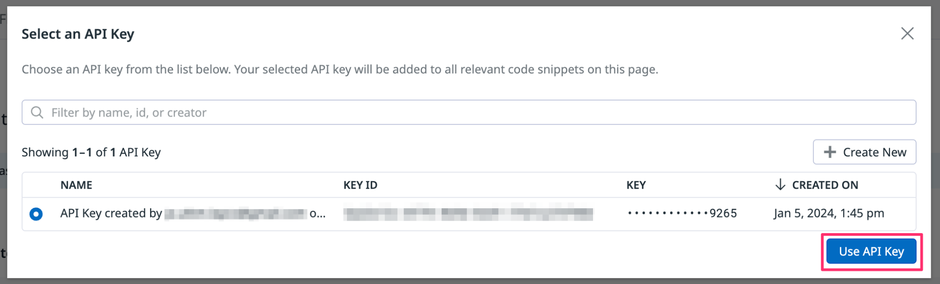Screen dimensions: 940x284
Task: Click the plus icon beside Create New
Action: (830, 152)
